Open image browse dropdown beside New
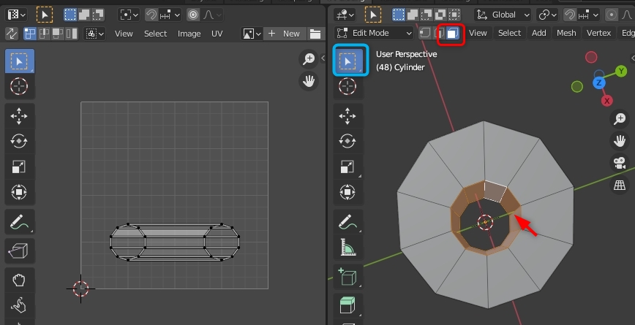The width and height of the screenshot is (635, 325). point(252,34)
